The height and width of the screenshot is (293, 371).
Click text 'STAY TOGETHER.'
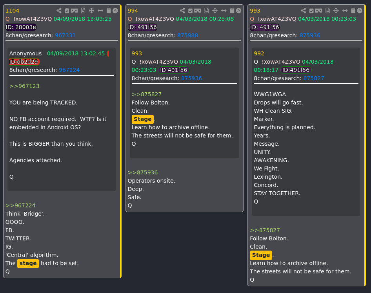coord(277,194)
